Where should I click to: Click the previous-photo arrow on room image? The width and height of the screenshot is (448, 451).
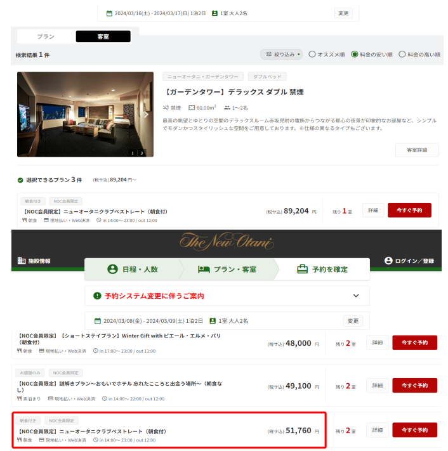point(24,114)
